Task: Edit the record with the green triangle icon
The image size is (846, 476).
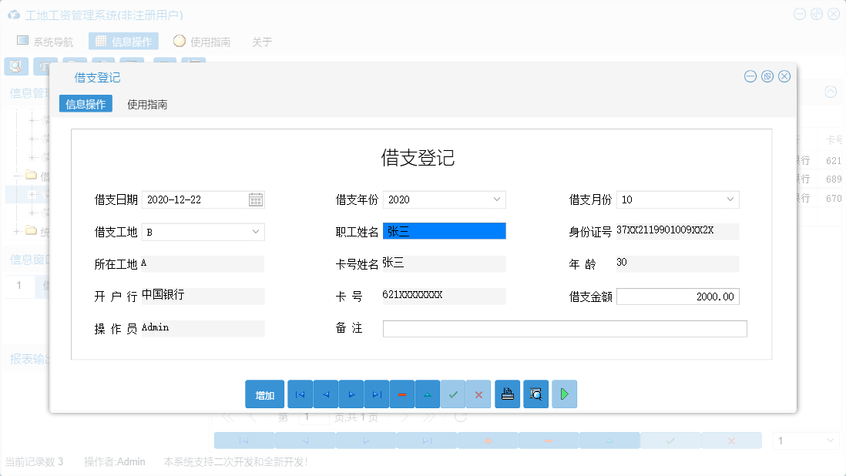Action: coord(428,394)
